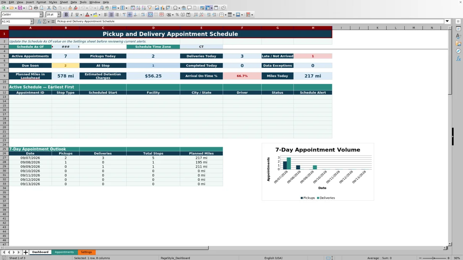Screen dimensions: 463x260
Task: Open the sidebar Functions fx icon
Action: (458, 59)
